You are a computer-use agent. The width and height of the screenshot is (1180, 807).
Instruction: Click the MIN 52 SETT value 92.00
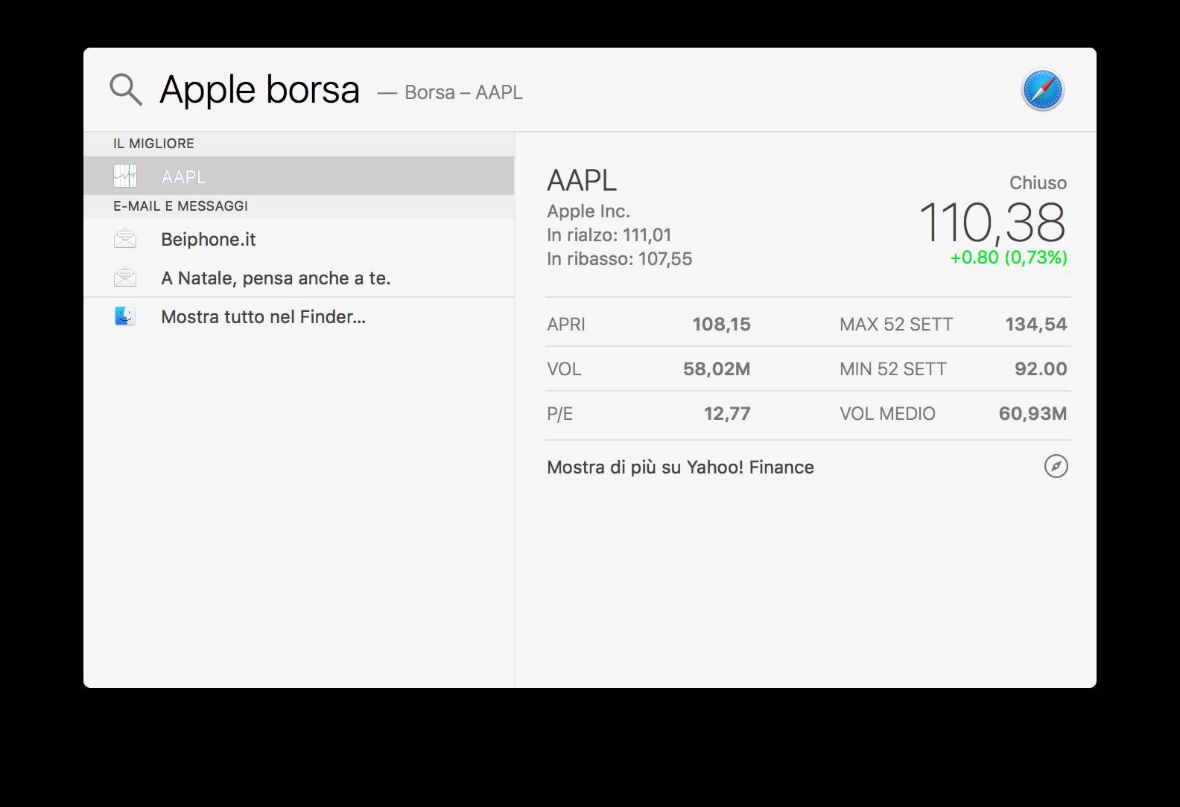click(1041, 369)
